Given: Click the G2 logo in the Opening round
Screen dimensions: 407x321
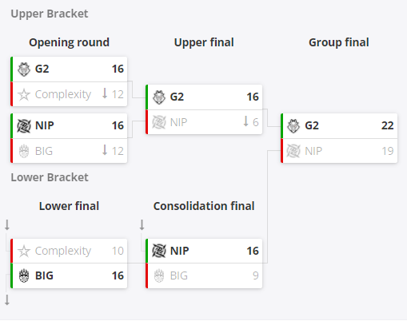Looking at the screenshot, I should click(x=24, y=69).
